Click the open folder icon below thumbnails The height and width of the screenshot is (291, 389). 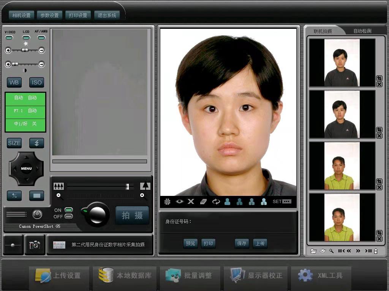[313, 251]
